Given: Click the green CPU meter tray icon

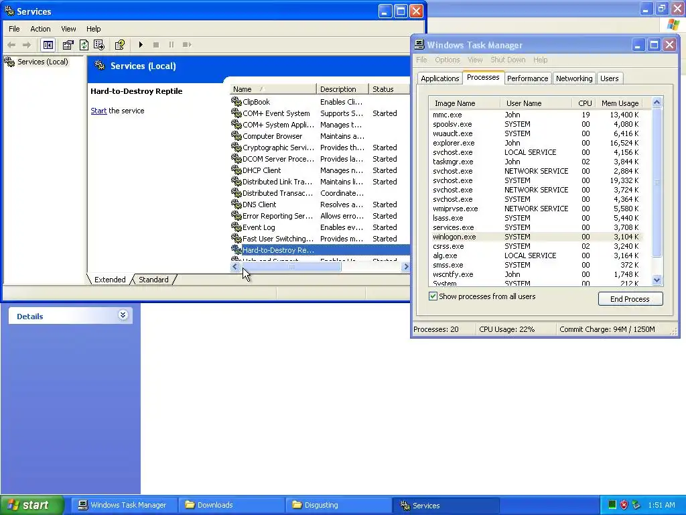Looking at the screenshot, I should pos(612,505).
